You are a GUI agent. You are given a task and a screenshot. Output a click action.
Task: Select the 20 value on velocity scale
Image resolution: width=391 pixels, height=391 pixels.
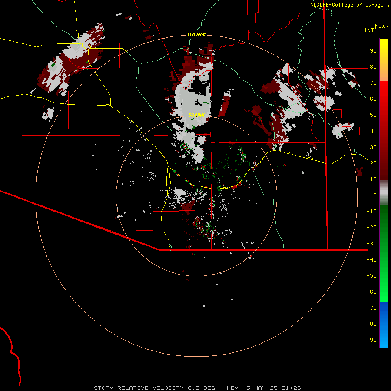[x=373, y=163]
